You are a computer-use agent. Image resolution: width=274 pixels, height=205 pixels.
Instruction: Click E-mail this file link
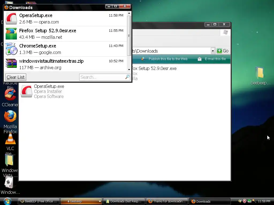(x=215, y=59)
